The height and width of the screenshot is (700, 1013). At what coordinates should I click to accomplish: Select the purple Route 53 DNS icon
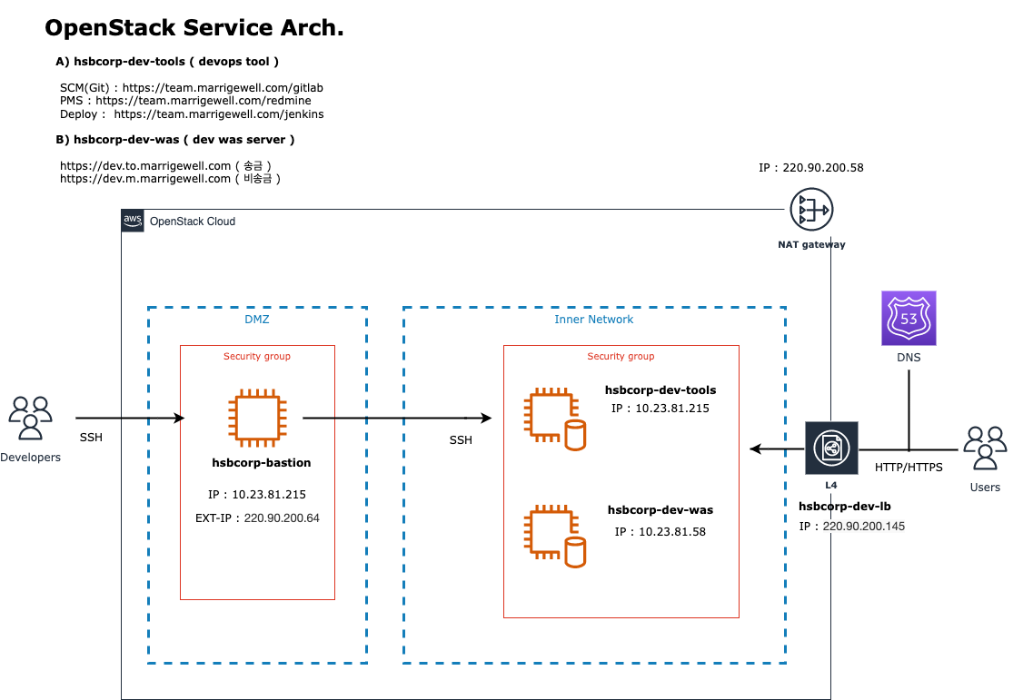[x=909, y=319]
